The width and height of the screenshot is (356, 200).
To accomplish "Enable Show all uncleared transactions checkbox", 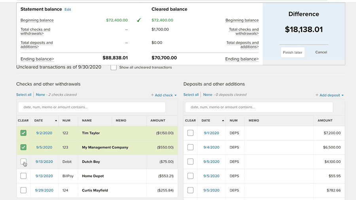I will (114, 68).
